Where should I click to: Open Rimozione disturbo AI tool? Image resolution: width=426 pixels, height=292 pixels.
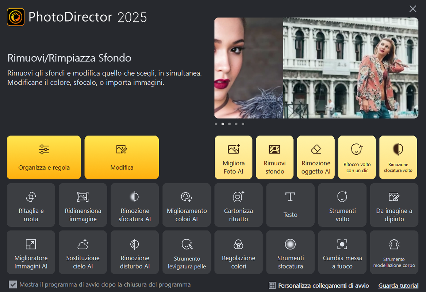pyautogui.click(x=135, y=252)
